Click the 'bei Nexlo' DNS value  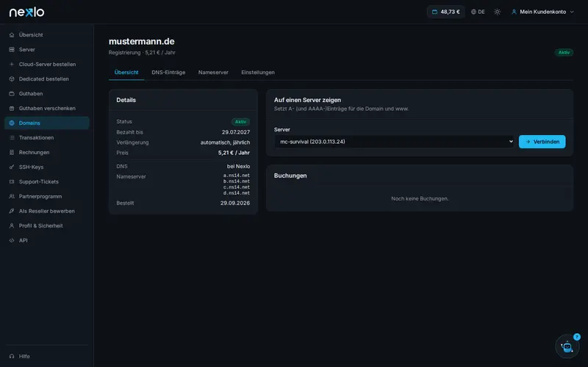pyautogui.click(x=238, y=167)
